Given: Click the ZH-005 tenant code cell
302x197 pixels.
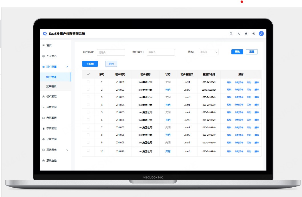Looking at the screenshot, I should pos(120,112).
